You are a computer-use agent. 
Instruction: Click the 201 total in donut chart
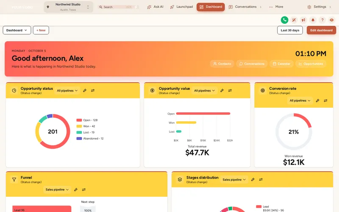click(x=53, y=131)
